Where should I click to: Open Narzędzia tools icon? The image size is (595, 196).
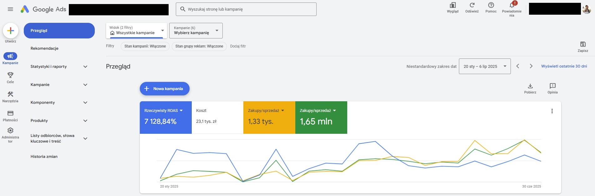[10, 94]
